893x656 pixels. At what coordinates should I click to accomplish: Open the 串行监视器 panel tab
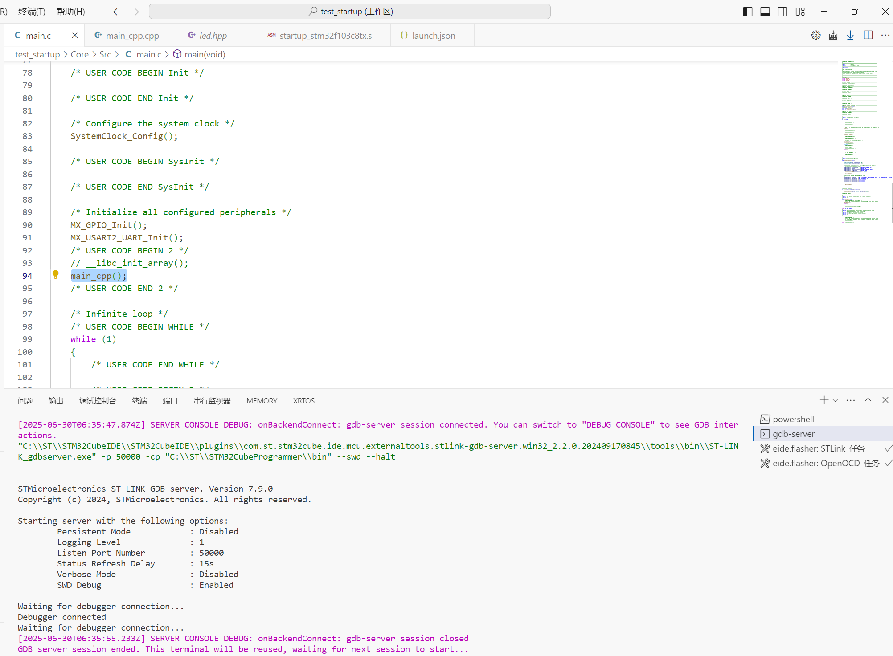(212, 401)
